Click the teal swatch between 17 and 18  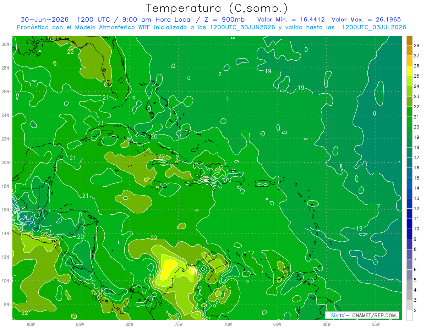click(409, 153)
